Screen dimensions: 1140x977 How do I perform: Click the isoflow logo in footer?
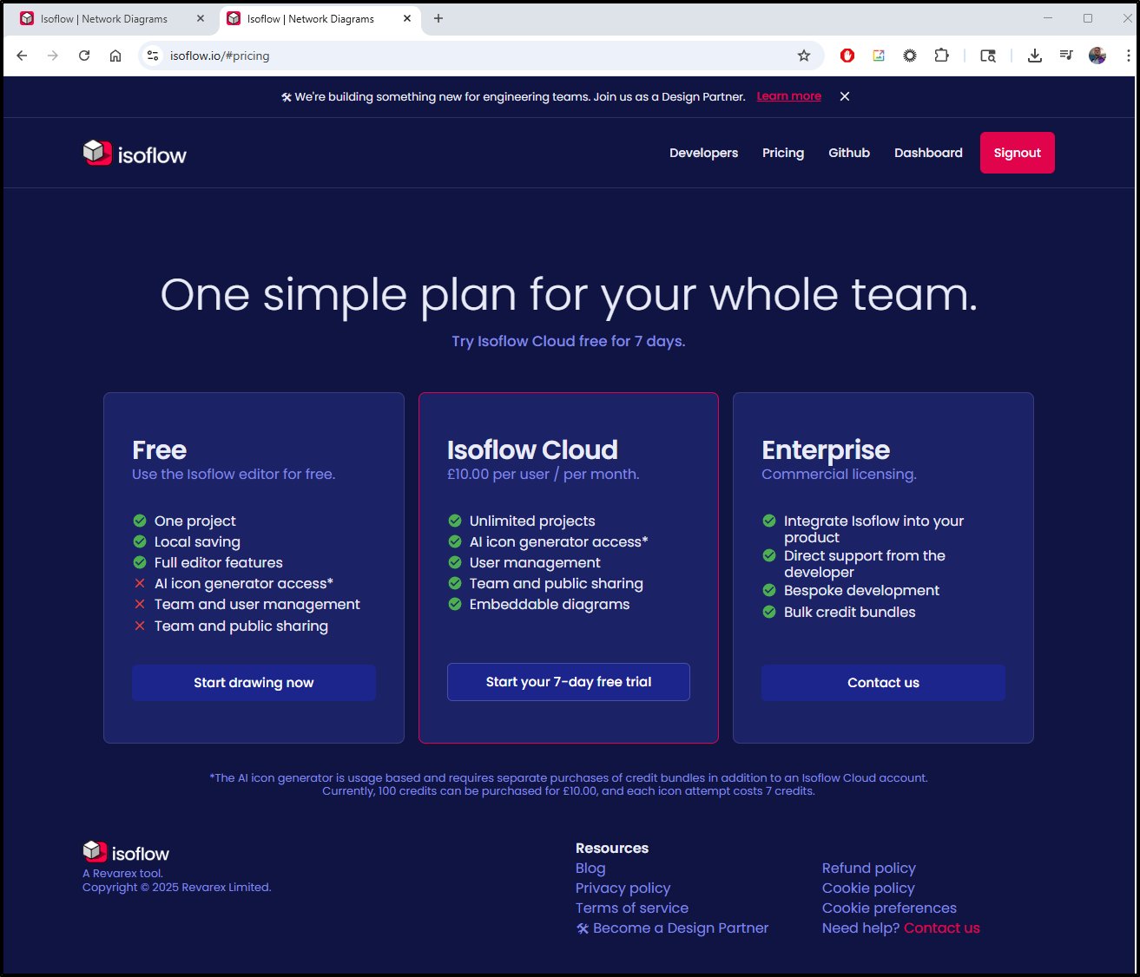(x=126, y=853)
